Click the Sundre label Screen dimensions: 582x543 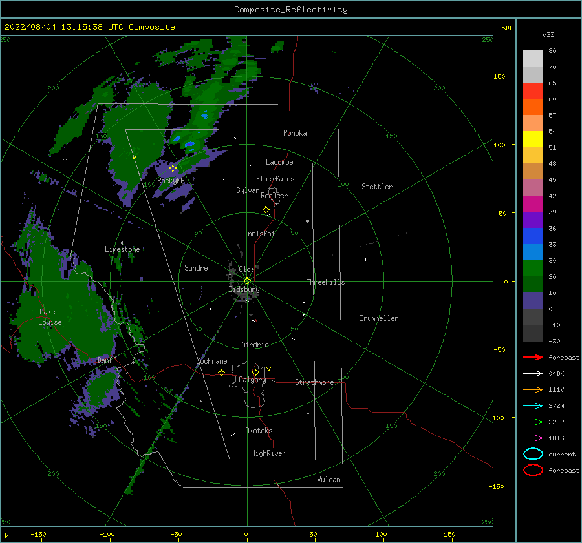196,267
